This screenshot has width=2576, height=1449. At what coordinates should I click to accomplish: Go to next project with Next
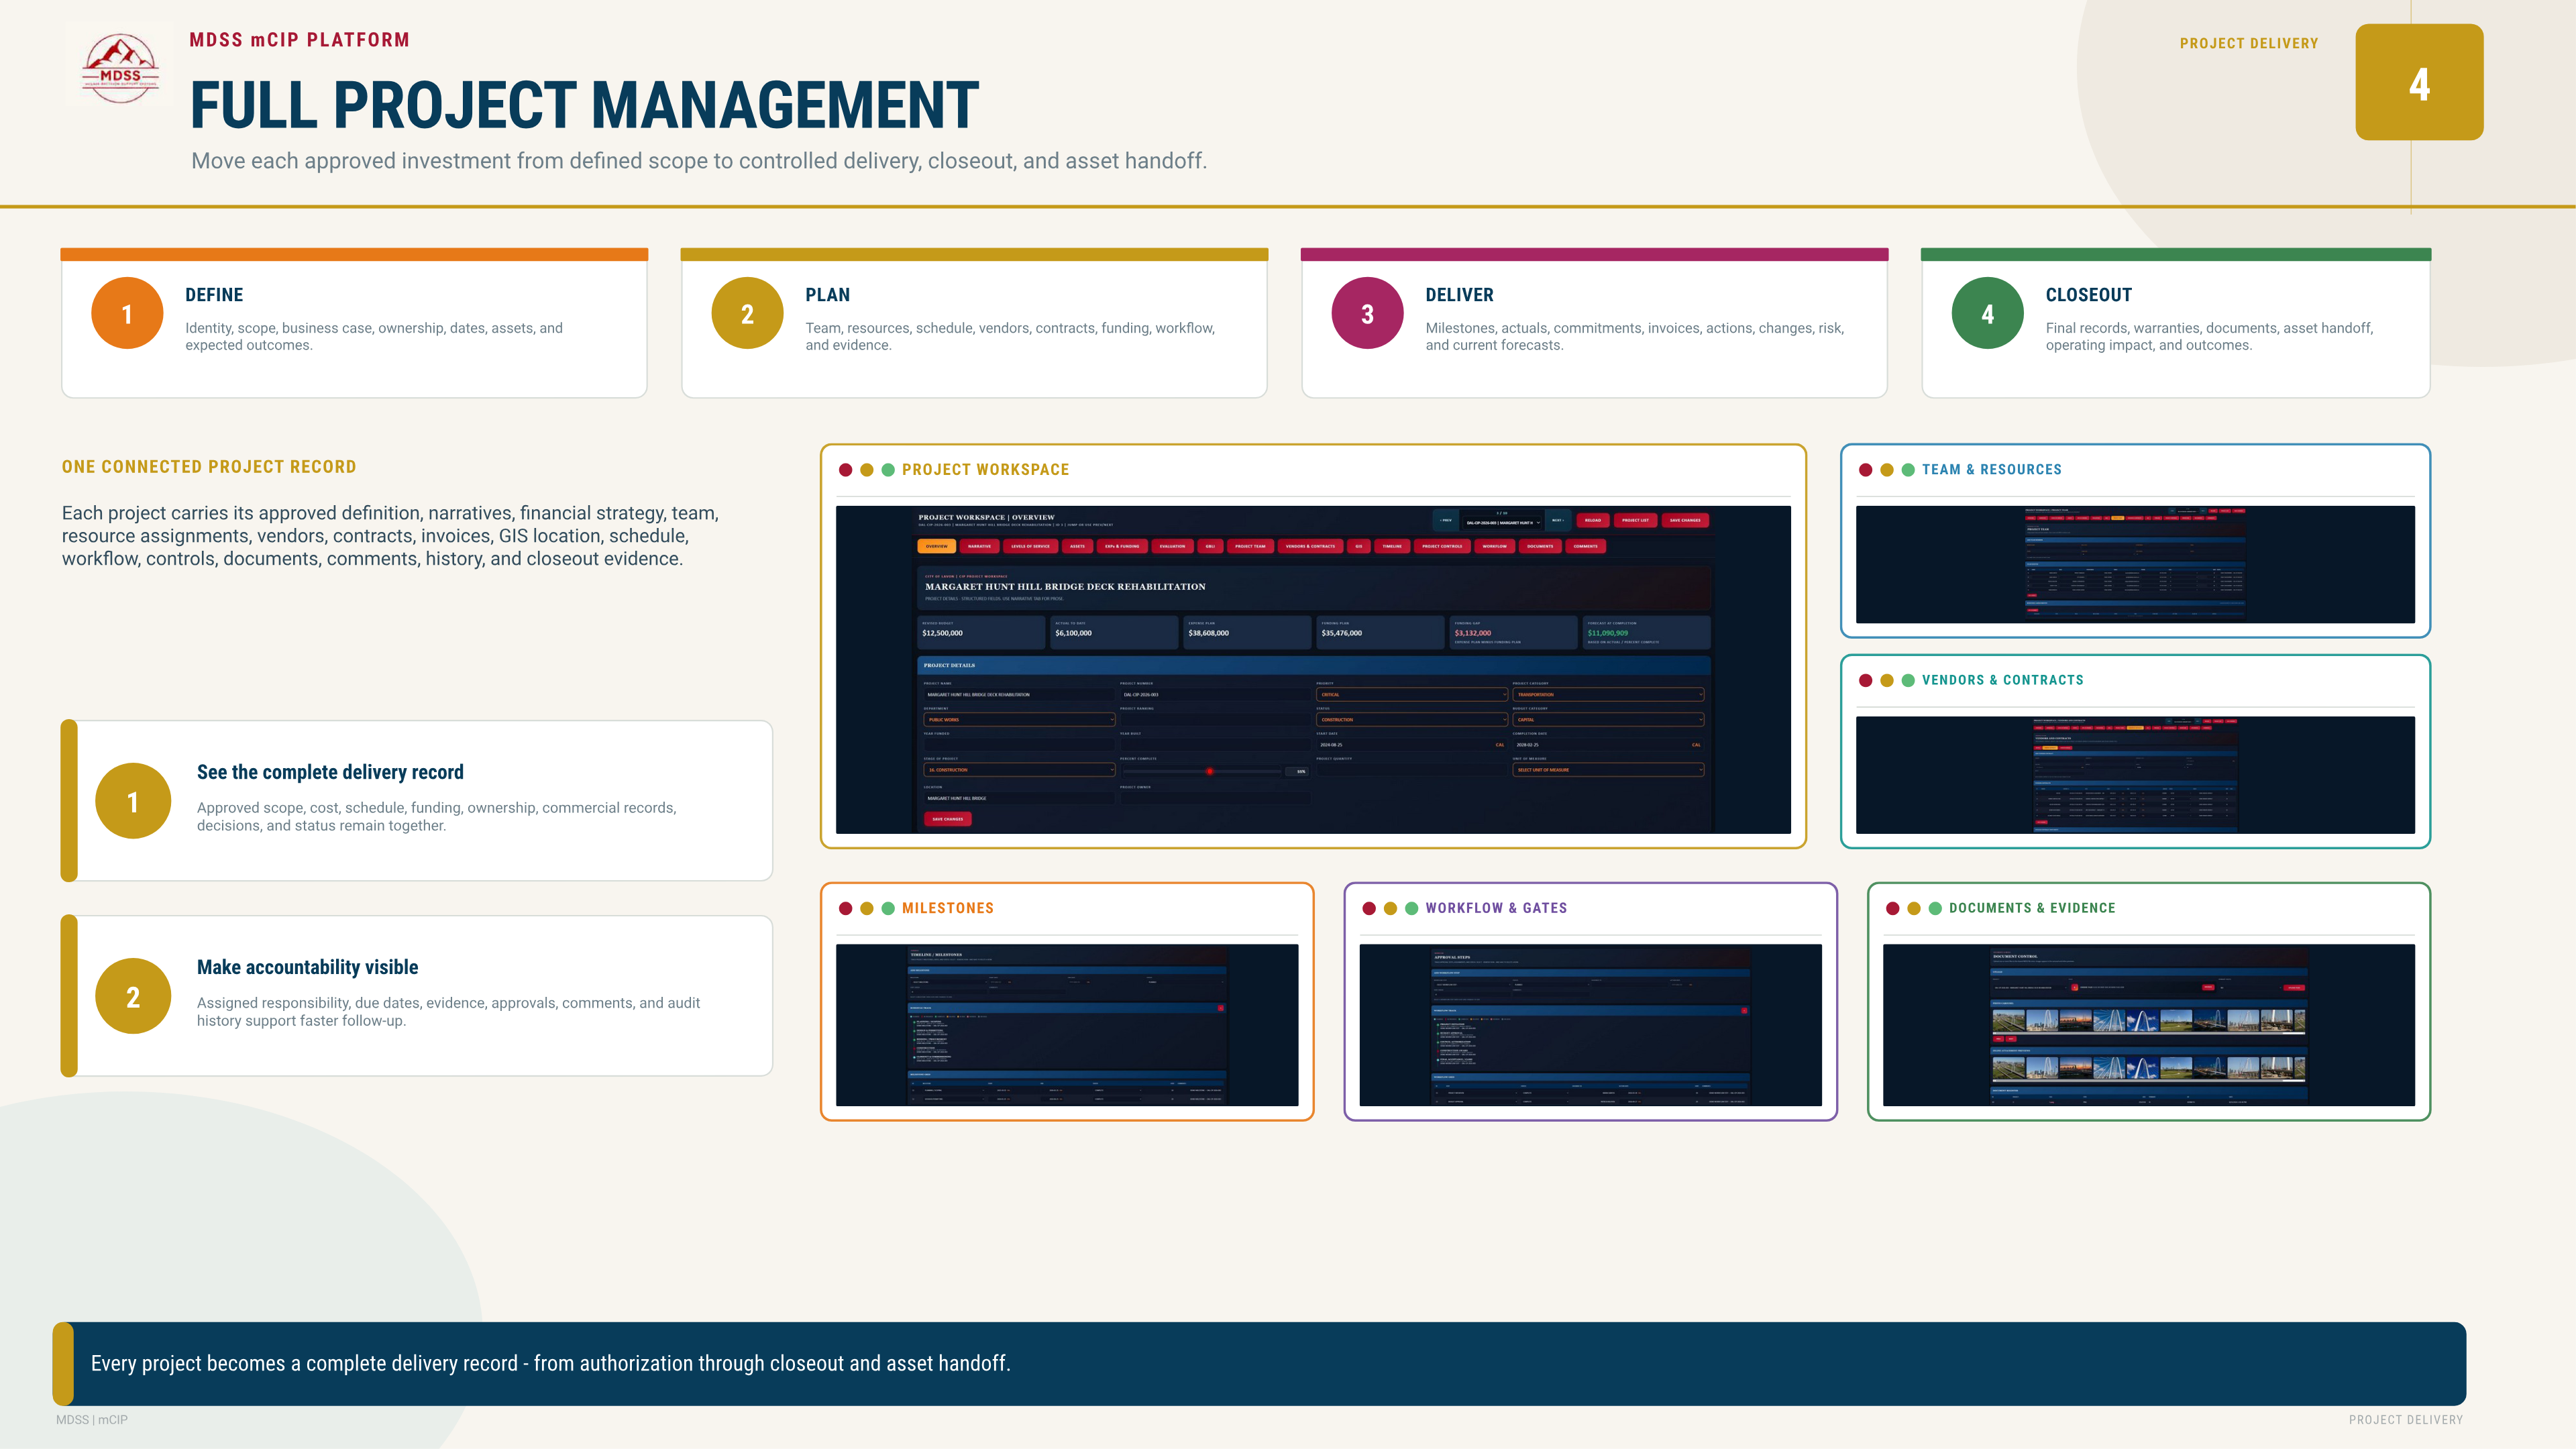point(1558,520)
